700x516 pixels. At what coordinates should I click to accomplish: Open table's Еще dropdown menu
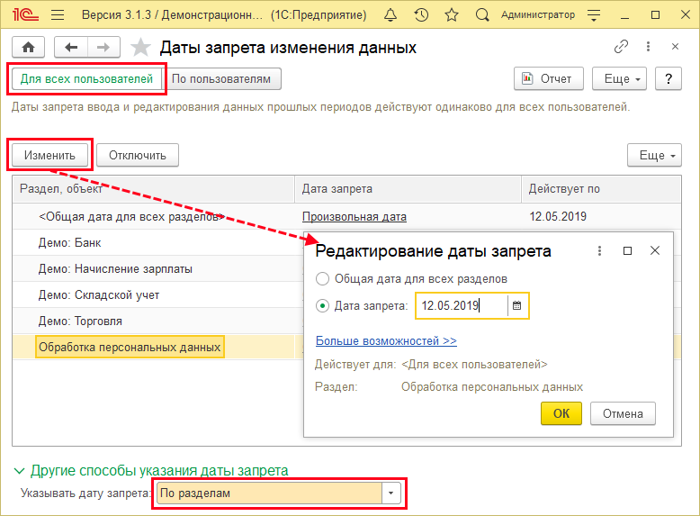[x=654, y=156]
